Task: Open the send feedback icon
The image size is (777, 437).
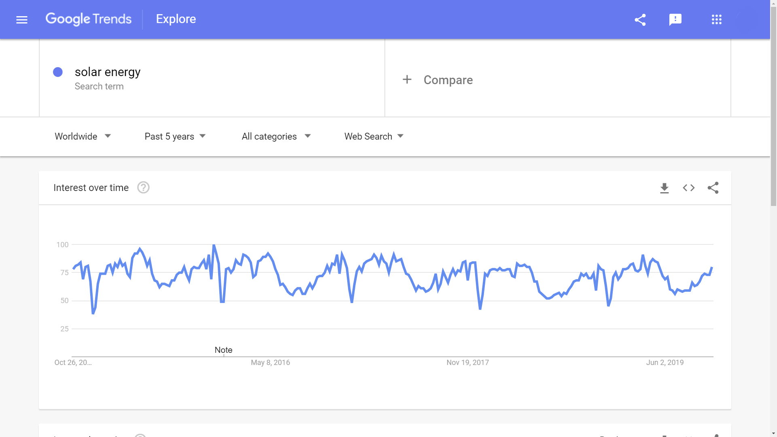Action: tap(675, 19)
